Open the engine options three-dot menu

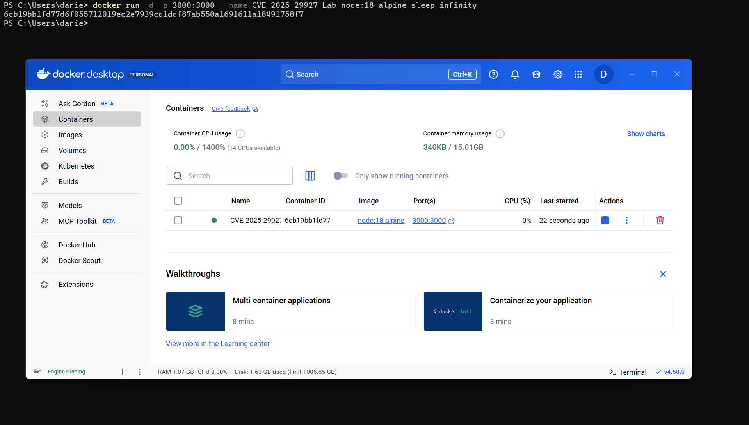coord(140,372)
